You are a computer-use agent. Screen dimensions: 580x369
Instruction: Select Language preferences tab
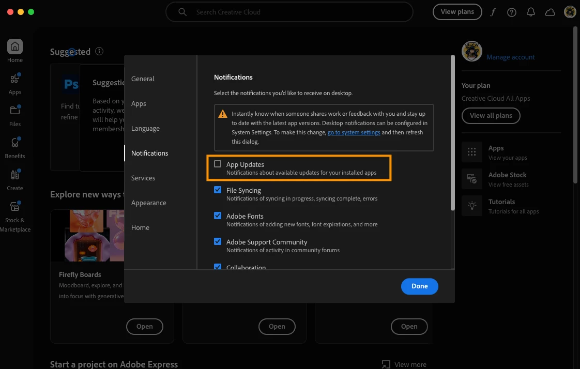coord(145,128)
